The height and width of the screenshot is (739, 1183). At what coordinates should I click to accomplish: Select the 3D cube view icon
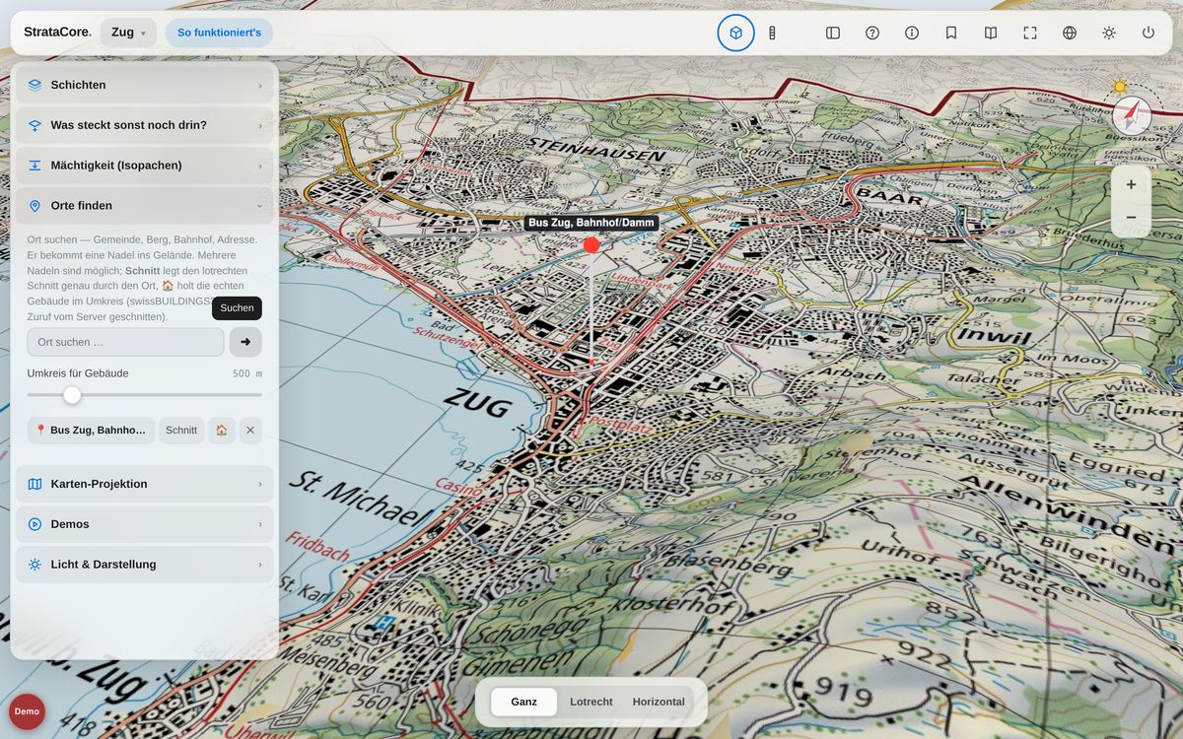[x=735, y=33]
